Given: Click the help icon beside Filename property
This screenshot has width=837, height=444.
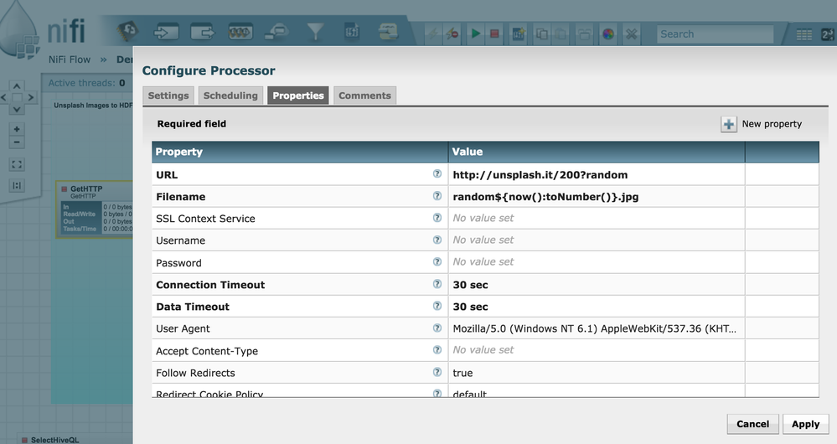Looking at the screenshot, I should (x=437, y=196).
